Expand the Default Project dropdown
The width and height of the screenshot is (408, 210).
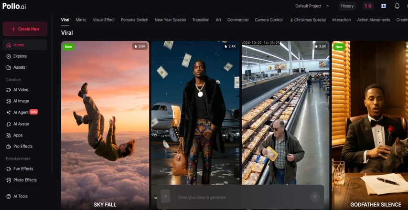(312, 6)
